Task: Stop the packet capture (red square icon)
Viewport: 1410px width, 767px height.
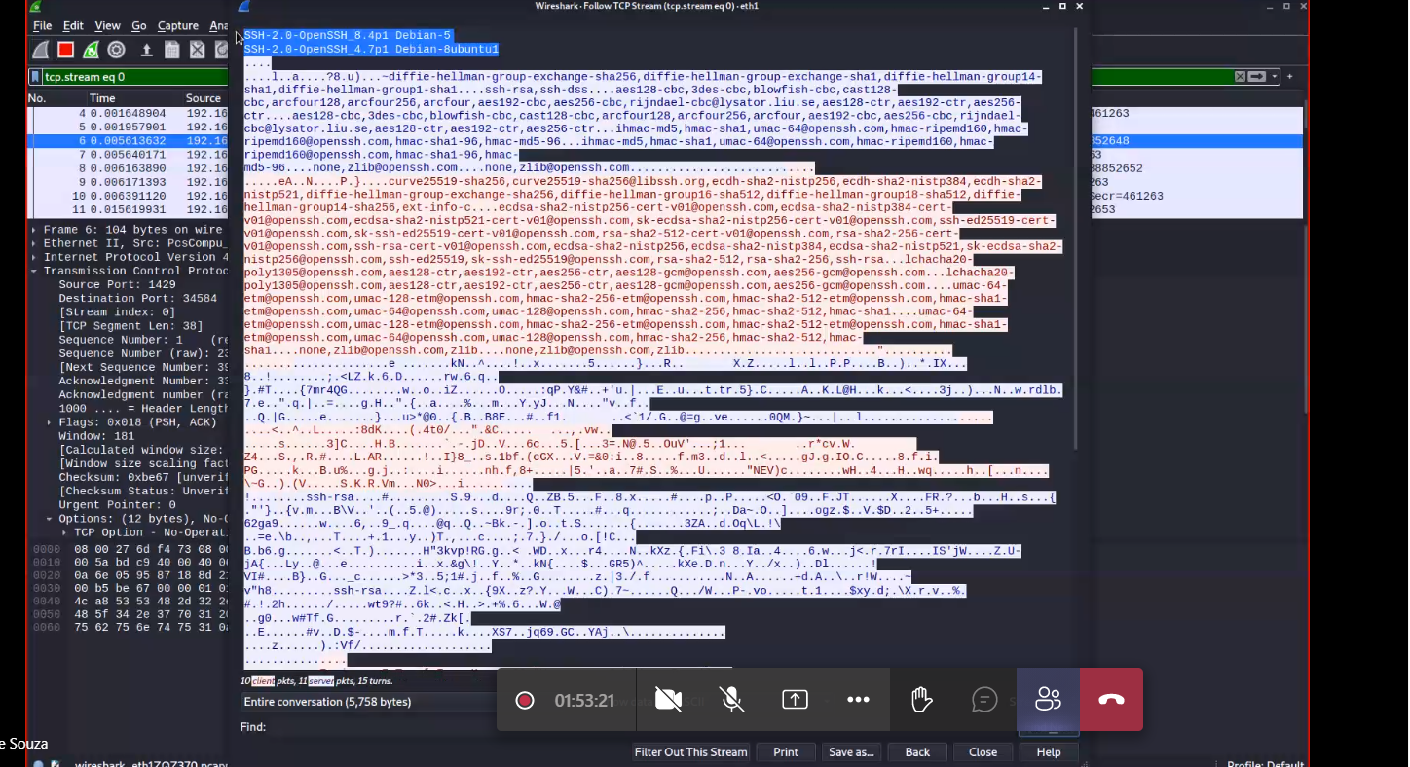Action: [65, 50]
